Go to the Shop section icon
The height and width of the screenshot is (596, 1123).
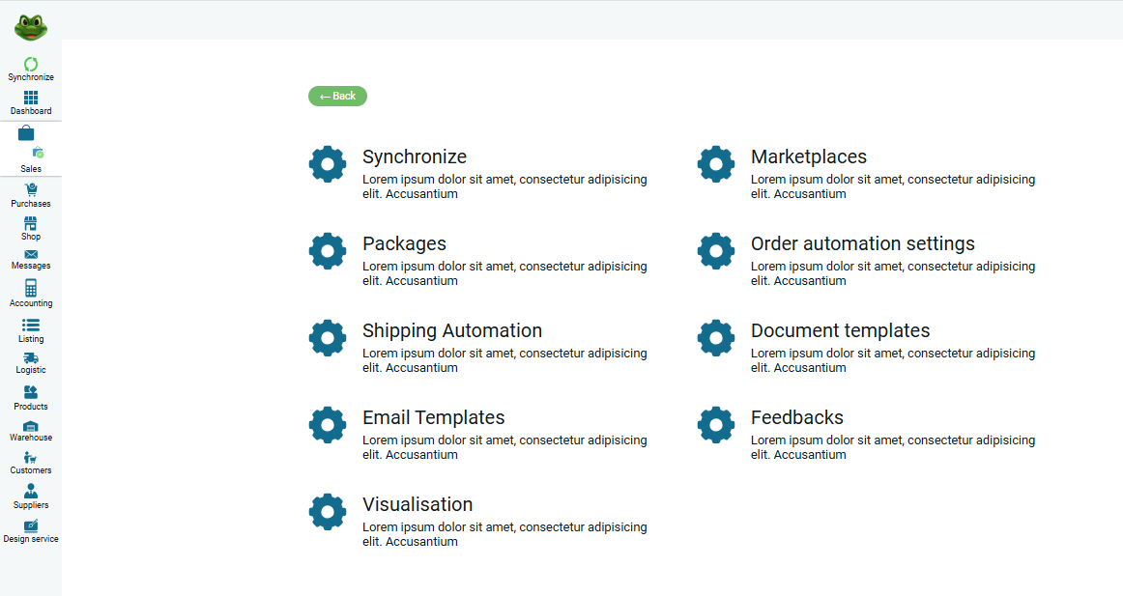(31, 223)
